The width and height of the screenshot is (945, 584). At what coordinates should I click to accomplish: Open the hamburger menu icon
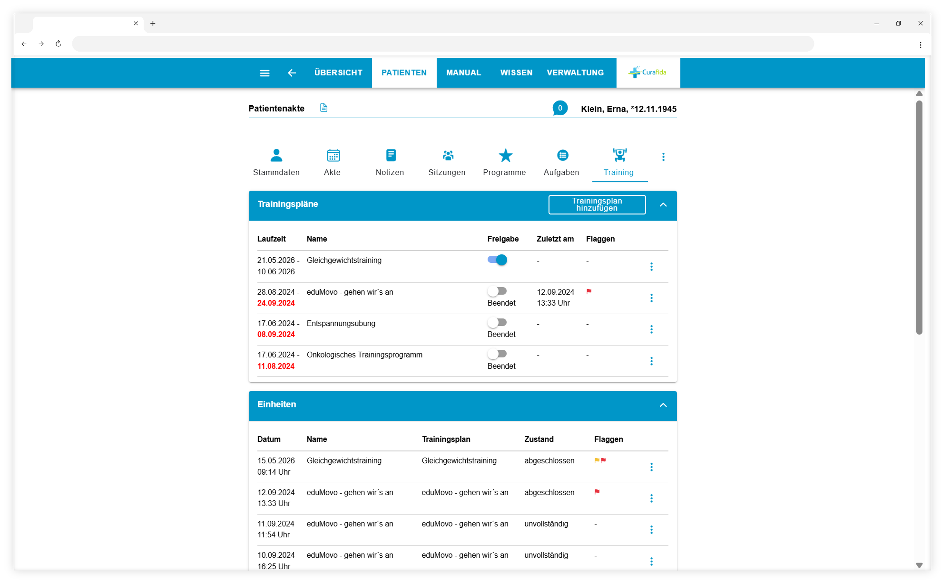click(265, 73)
